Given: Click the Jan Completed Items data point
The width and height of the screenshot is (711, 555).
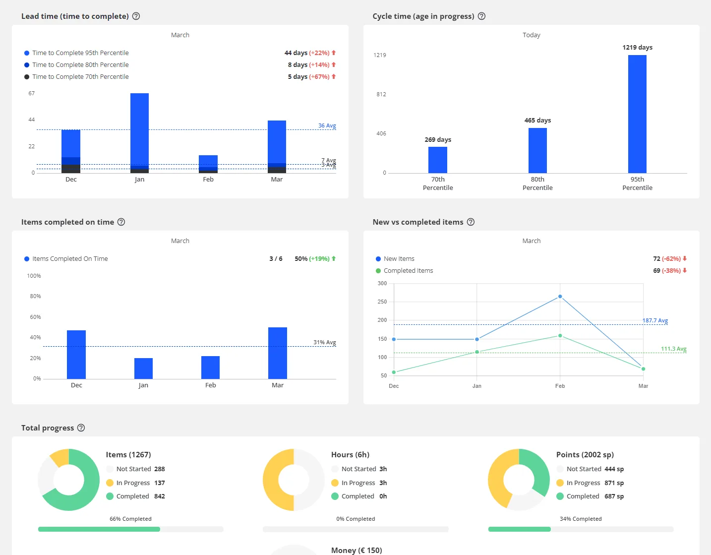Looking at the screenshot, I should [477, 352].
